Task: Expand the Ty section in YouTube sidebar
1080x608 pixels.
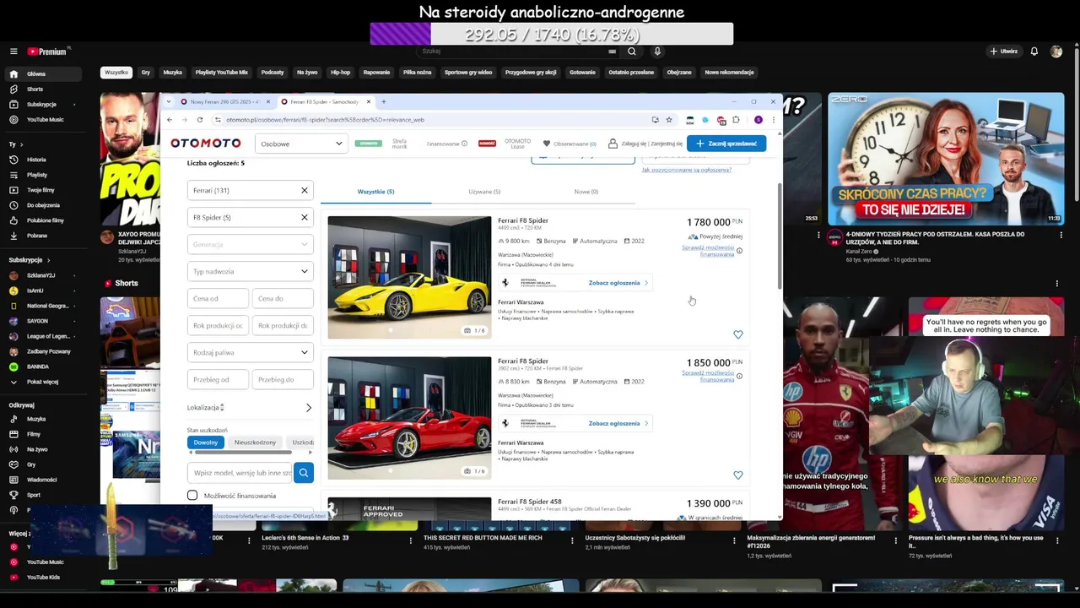Action: [14, 144]
